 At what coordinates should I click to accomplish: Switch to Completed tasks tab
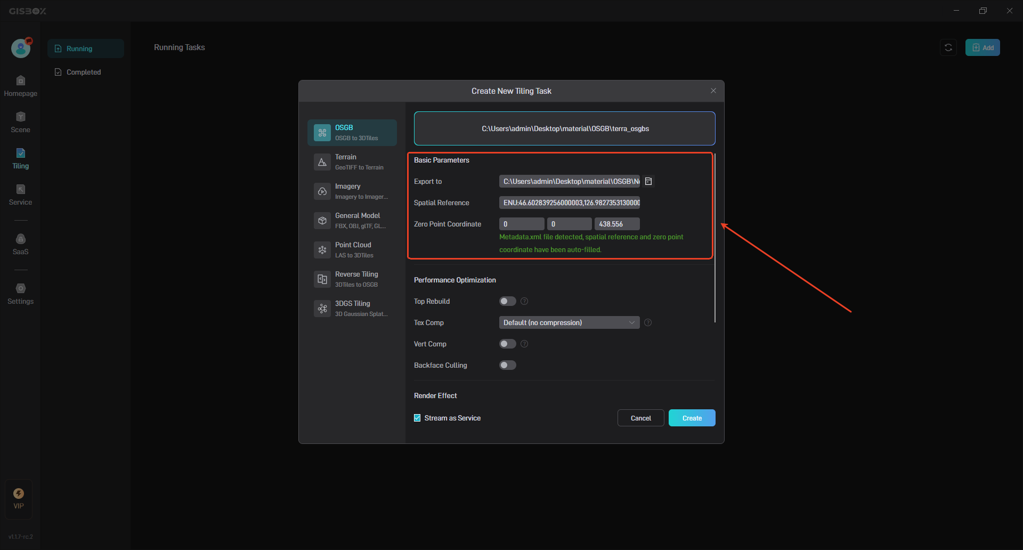pyautogui.click(x=86, y=72)
